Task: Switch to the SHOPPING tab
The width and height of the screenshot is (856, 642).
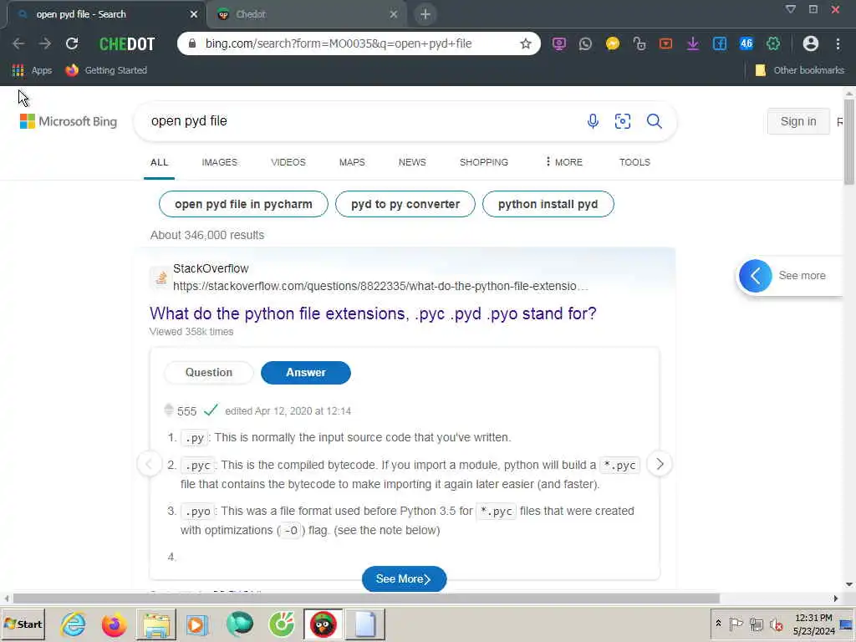Action: tap(484, 162)
